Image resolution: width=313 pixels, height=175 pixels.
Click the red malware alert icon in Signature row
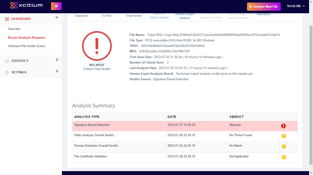(283, 126)
